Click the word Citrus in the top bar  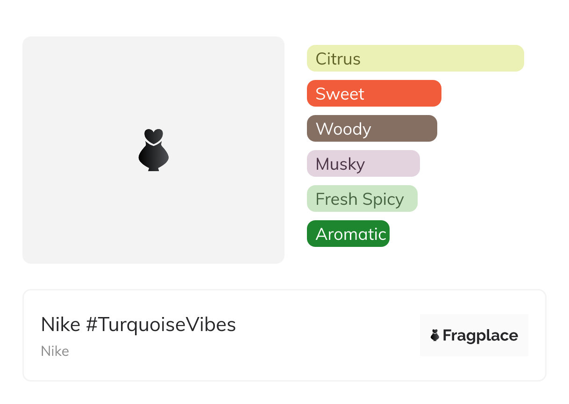(x=338, y=59)
